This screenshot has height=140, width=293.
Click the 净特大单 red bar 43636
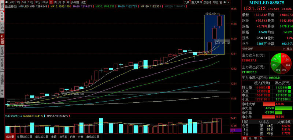[x=269, y=104]
